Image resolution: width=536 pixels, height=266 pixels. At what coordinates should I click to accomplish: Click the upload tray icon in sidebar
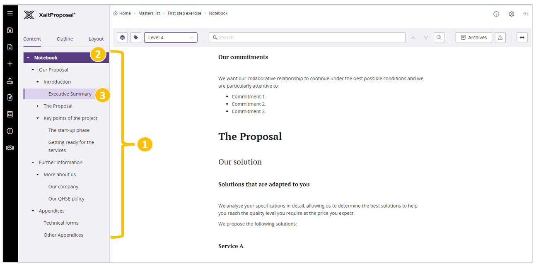coord(10,81)
